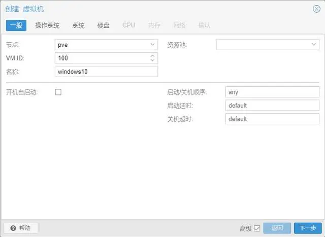Close the Create Virtual Machine dialog

316,9
